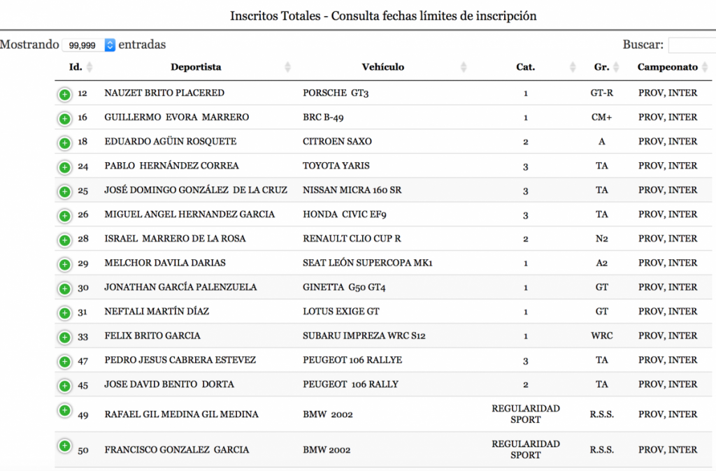The height and width of the screenshot is (471, 716).
Task: Expand green plus for Guillermo Evora Marrero
Action: pyautogui.click(x=64, y=119)
